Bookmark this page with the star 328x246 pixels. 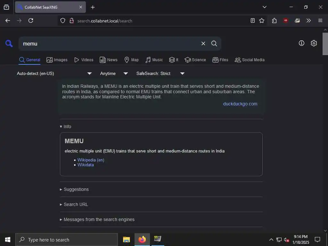click(261, 20)
